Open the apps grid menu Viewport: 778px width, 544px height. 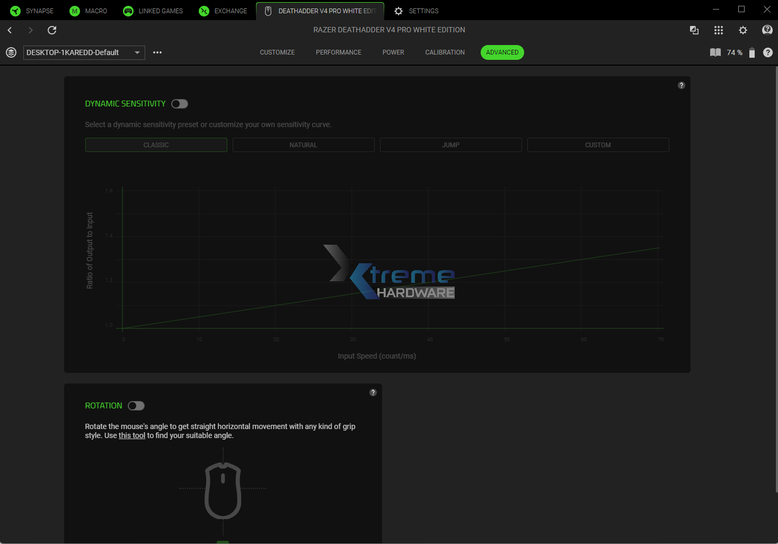tap(719, 30)
